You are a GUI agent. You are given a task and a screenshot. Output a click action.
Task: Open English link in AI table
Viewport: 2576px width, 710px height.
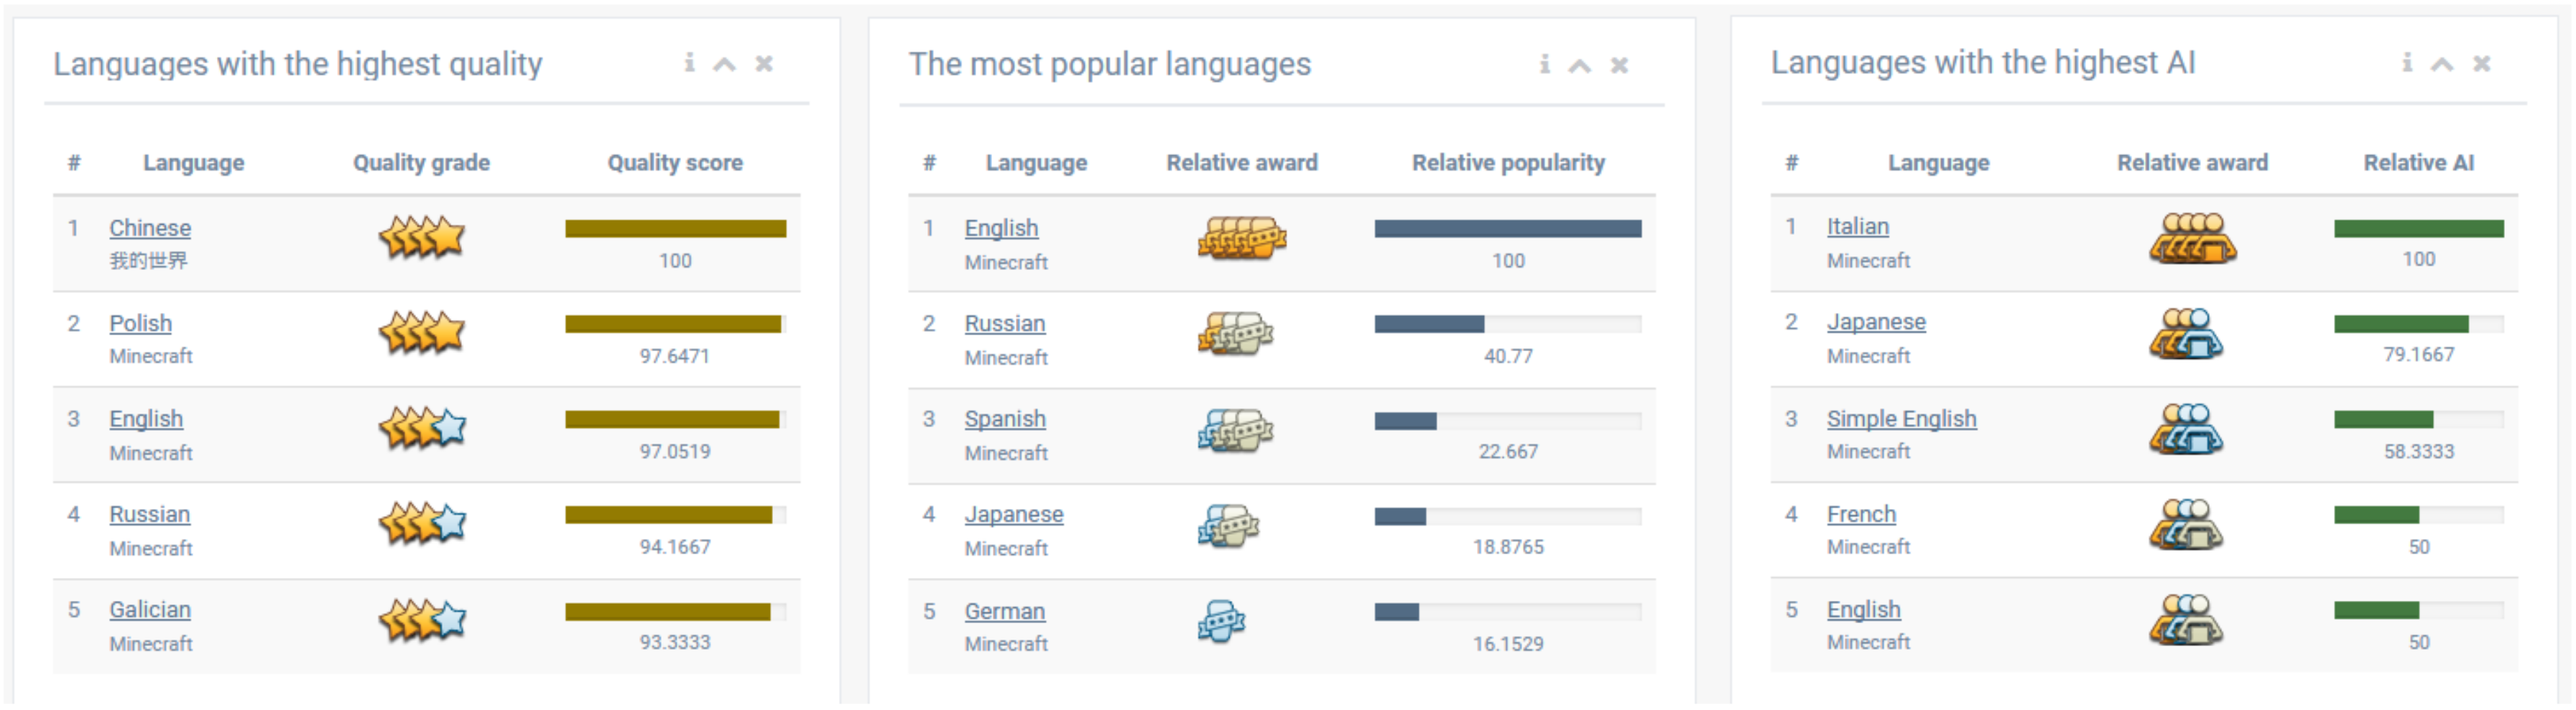tap(1863, 610)
